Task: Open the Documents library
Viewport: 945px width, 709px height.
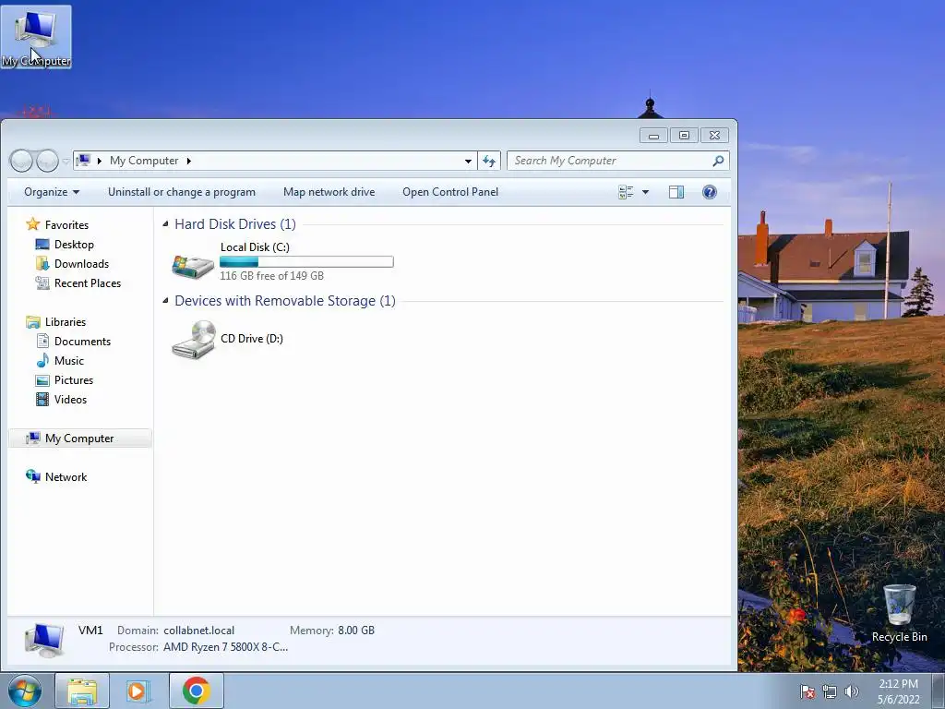Action: pyautogui.click(x=82, y=342)
